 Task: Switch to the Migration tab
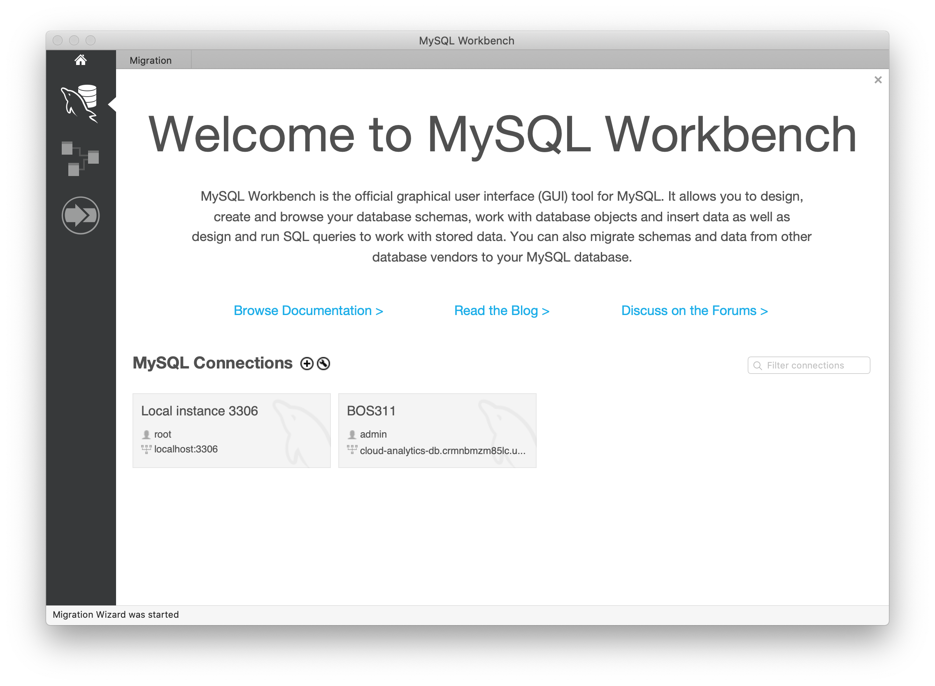[151, 60]
